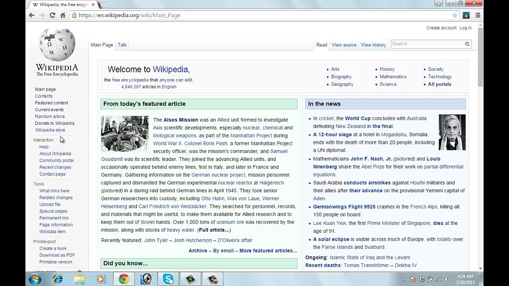Open the Chrome user profile button
This screenshot has width=509, height=286.
pos(439,3)
